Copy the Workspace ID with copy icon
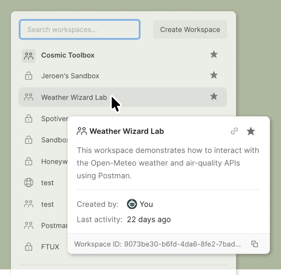 pyautogui.click(x=254, y=244)
